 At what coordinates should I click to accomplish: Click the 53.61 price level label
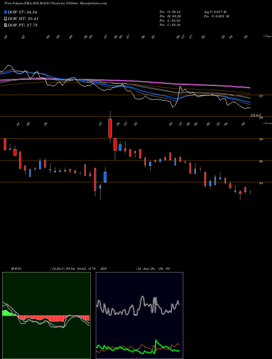256,116
